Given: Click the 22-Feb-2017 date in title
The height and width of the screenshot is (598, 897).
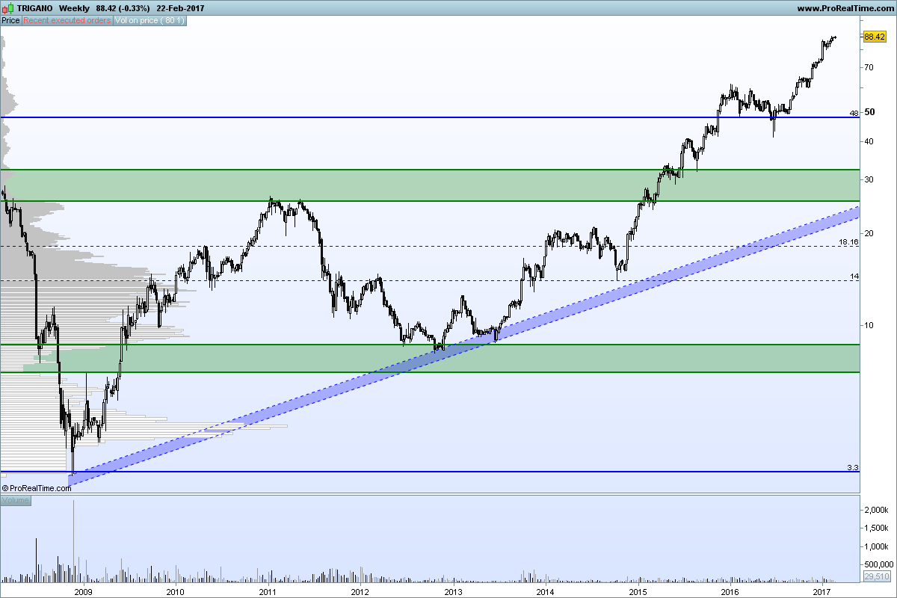Looking at the screenshot, I should (x=181, y=8).
